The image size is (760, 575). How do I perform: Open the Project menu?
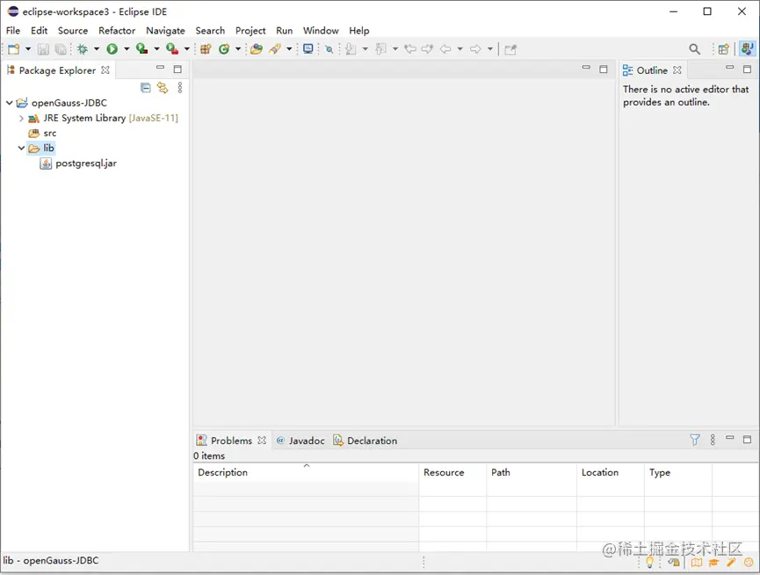click(250, 31)
